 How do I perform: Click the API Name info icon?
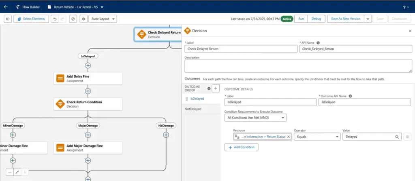point(318,43)
